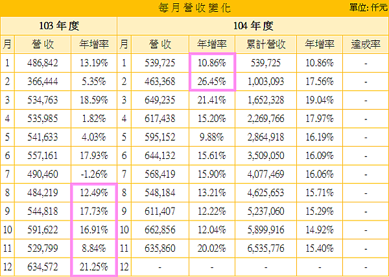This screenshot has width=389, height=277.
Task: Click cumulative revenue 2,269,766
Action: point(266,119)
